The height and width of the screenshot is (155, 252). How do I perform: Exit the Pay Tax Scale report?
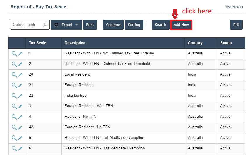(x=236, y=25)
